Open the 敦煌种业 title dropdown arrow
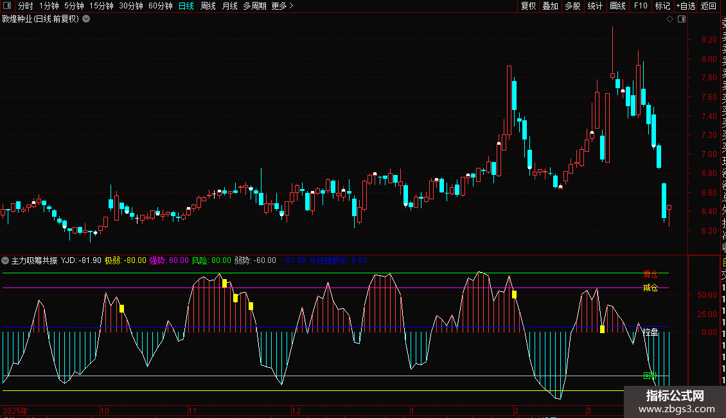 click(x=86, y=19)
